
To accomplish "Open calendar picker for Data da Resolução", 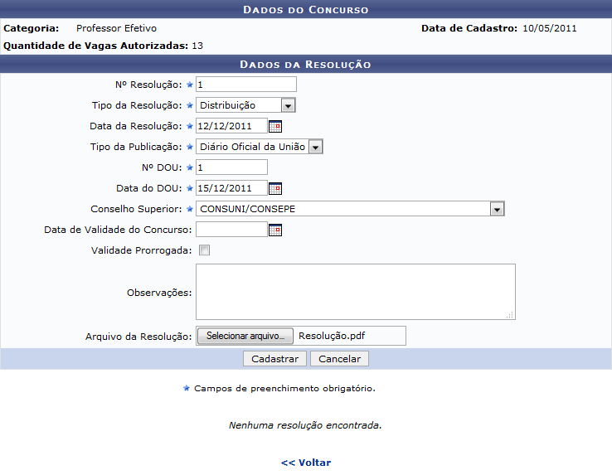I will pos(275,126).
